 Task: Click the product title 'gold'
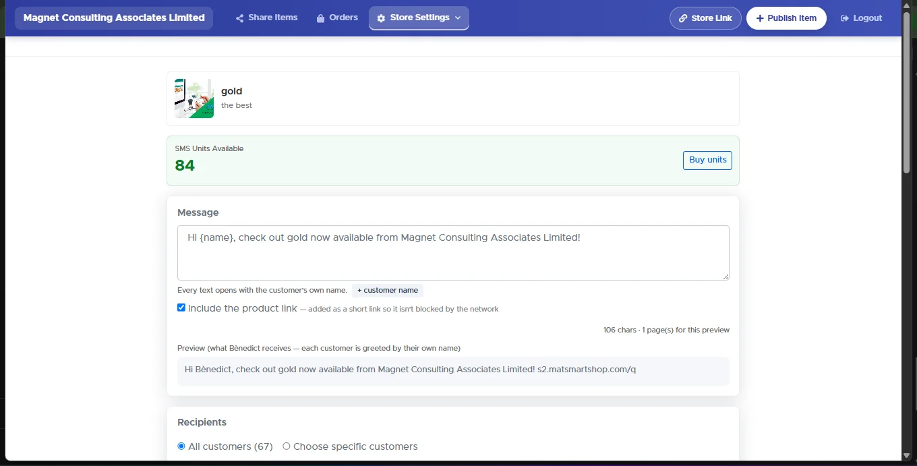[x=231, y=91]
